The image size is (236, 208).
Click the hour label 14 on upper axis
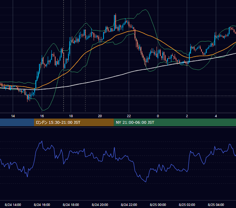click(x=13, y=116)
